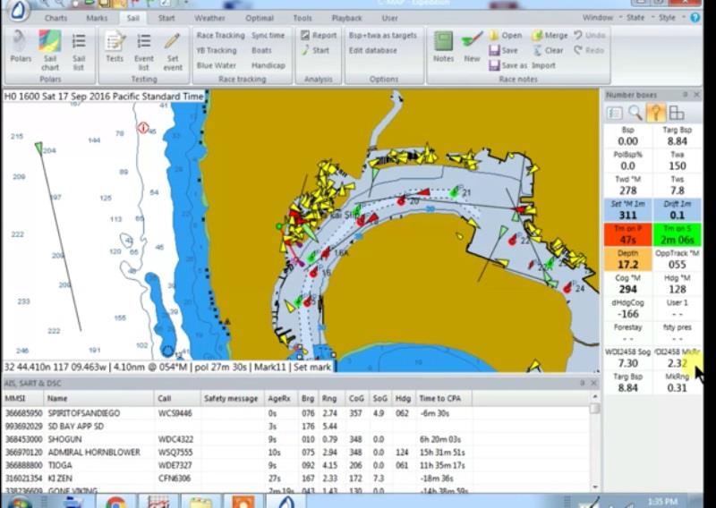Open a race notes file

506,35
